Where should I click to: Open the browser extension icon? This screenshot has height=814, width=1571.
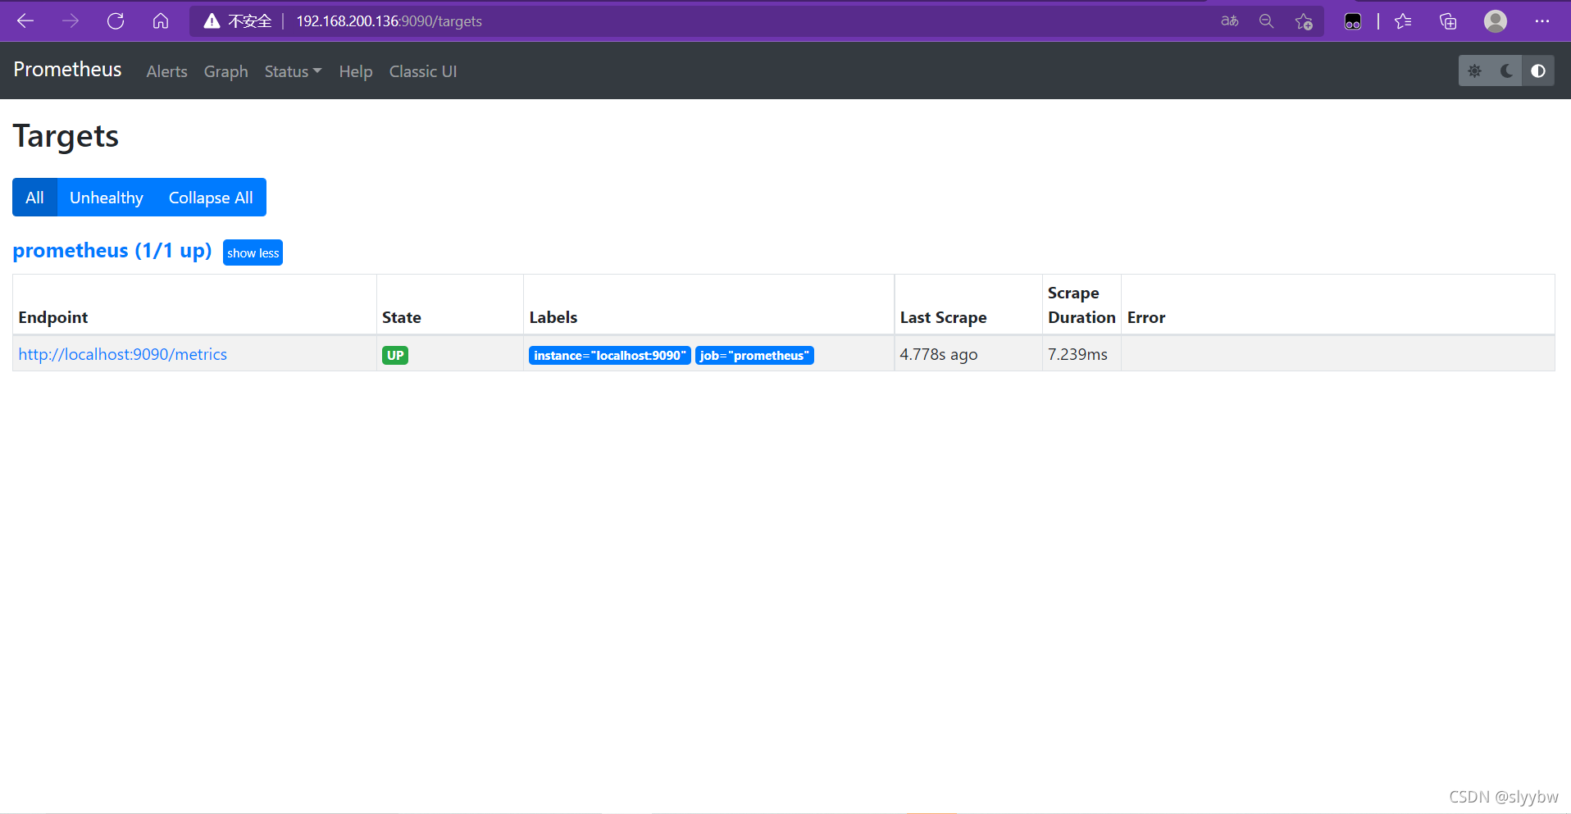[x=1353, y=21]
